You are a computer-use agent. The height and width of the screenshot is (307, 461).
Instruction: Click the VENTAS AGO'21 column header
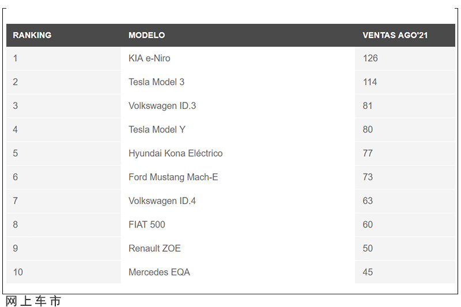(395, 35)
